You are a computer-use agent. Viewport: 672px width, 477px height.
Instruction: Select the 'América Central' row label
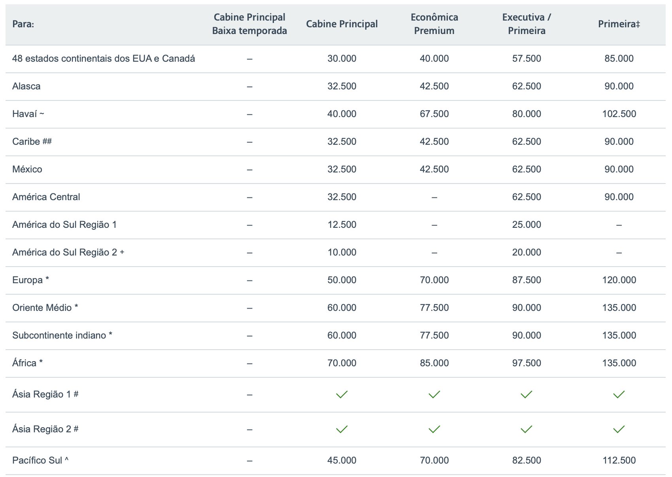pyautogui.click(x=46, y=197)
